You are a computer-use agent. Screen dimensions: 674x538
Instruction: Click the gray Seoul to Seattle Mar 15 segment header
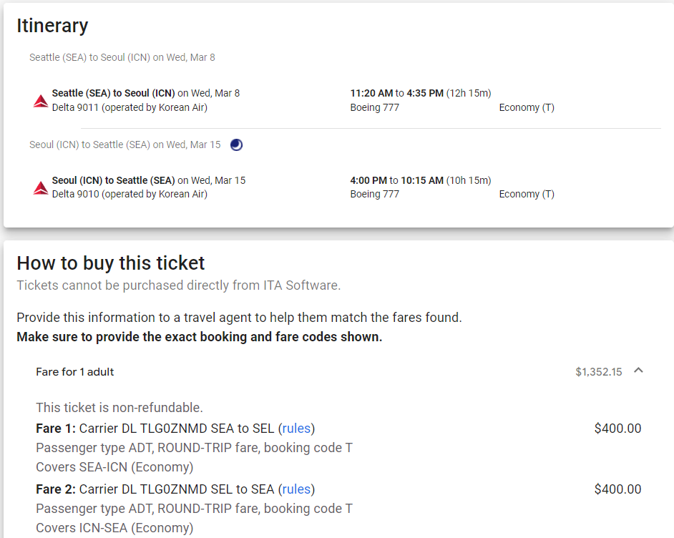click(124, 145)
